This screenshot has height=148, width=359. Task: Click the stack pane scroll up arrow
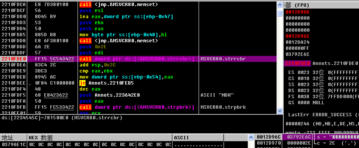coord(251,137)
